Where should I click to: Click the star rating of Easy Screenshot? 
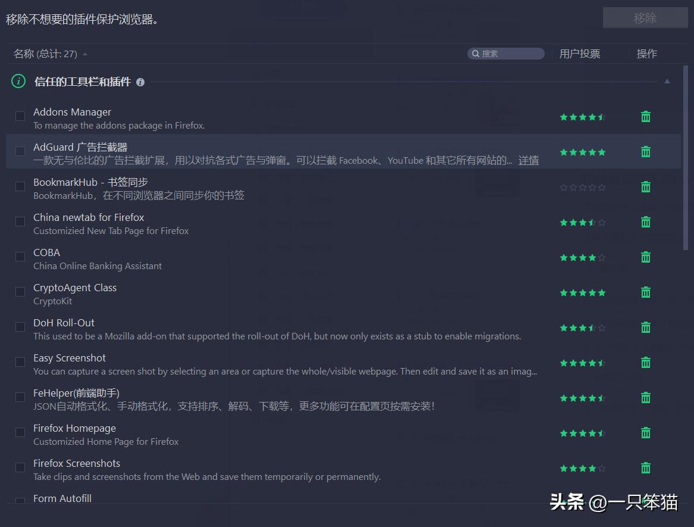[582, 363]
